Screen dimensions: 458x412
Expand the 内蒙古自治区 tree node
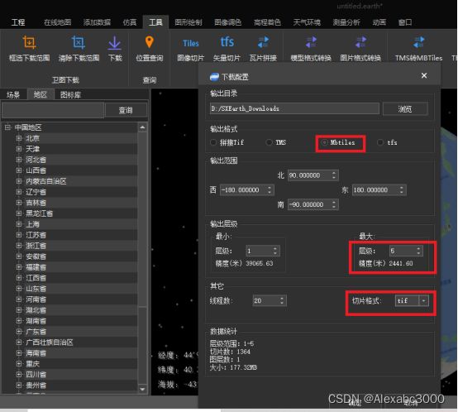19,181
